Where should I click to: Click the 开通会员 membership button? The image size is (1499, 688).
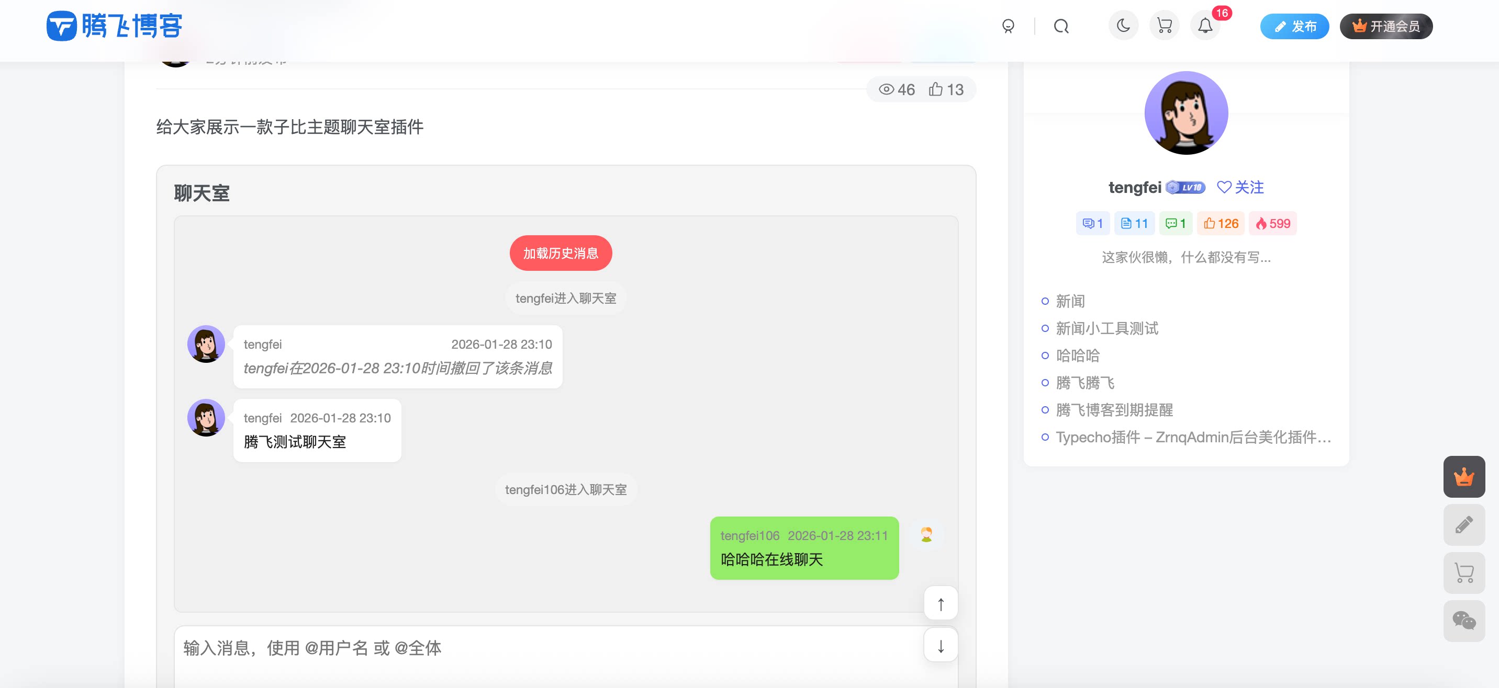(1386, 26)
